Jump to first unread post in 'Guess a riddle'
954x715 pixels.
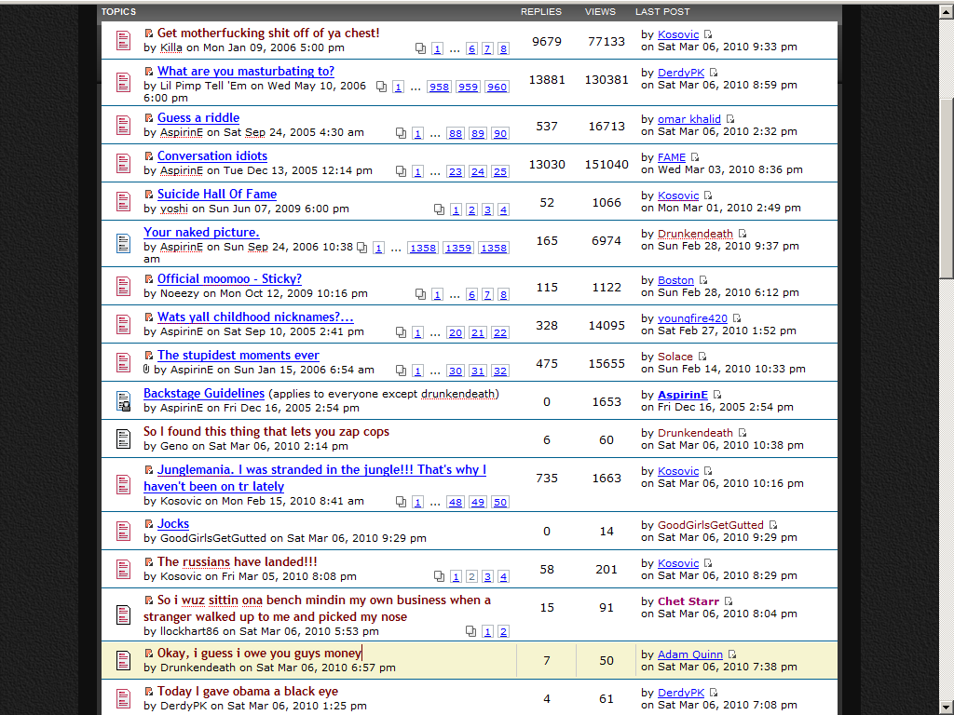[x=148, y=118]
